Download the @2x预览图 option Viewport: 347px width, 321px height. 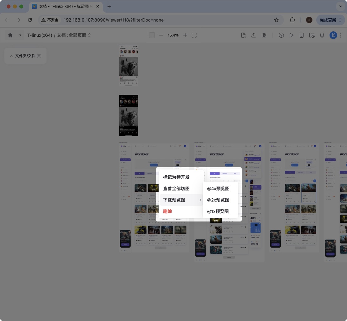coord(218,200)
